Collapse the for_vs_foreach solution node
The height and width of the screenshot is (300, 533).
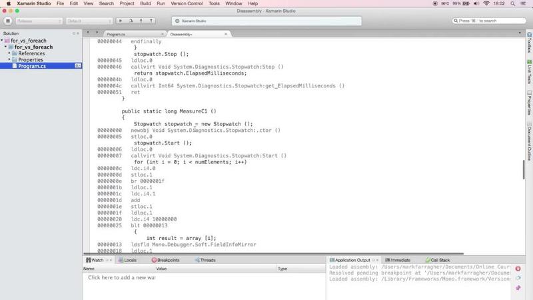(x=2, y=40)
